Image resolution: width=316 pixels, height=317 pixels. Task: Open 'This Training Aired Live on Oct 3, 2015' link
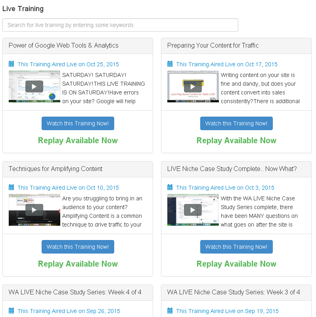(225, 188)
